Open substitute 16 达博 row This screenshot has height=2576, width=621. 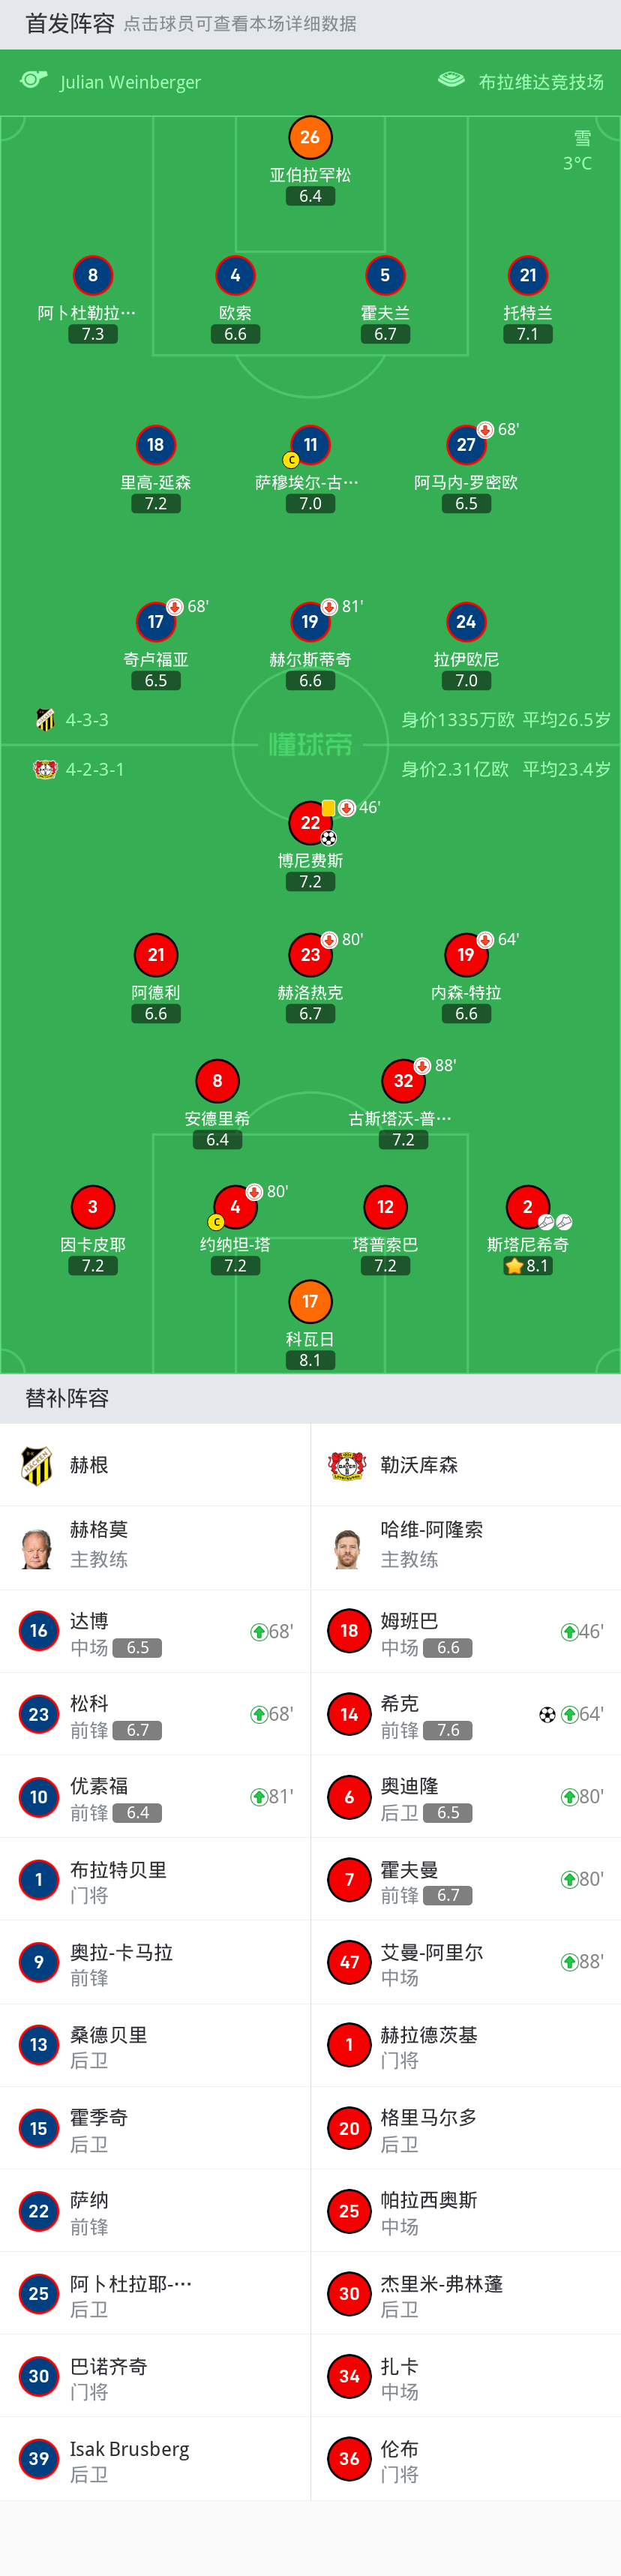click(x=155, y=1631)
